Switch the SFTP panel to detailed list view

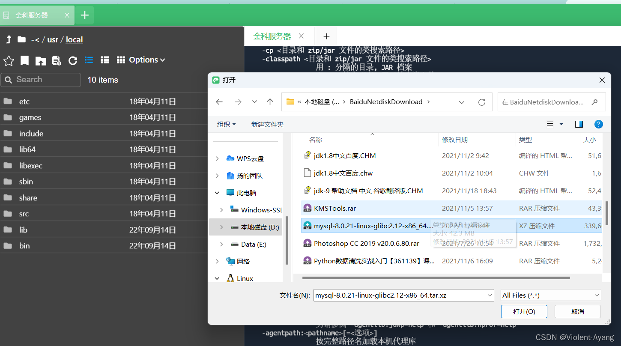tap(105, 60)
